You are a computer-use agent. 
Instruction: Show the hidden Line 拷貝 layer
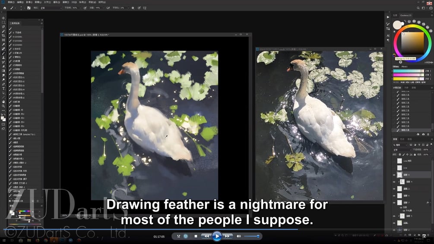coord(394,161)
